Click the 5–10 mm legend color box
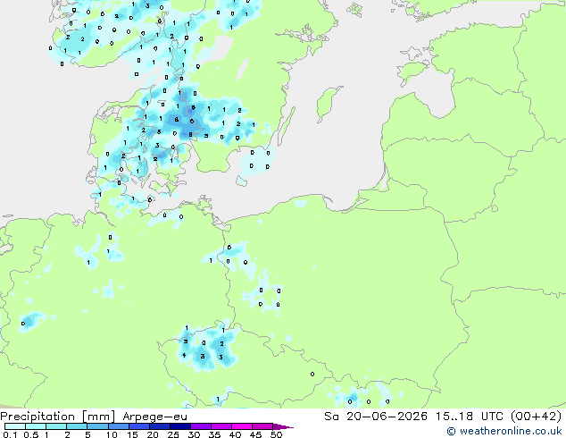 coord(97,426)
